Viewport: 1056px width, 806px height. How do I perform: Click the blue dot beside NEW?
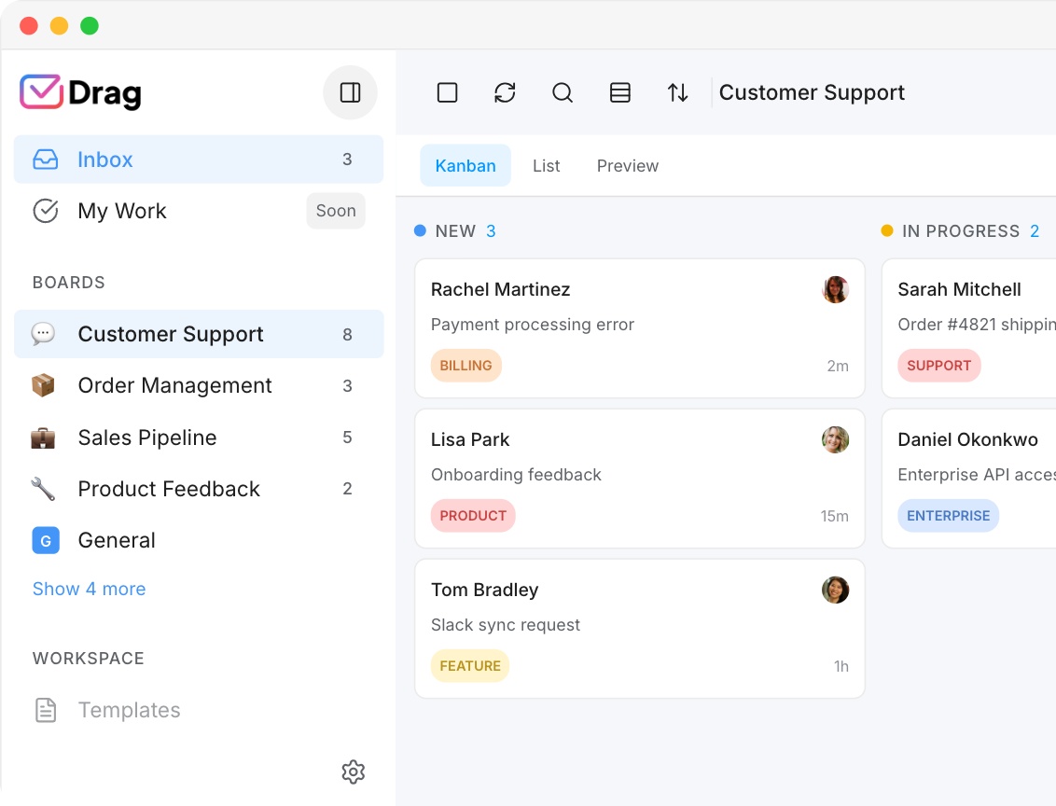[x=420, y=231]
